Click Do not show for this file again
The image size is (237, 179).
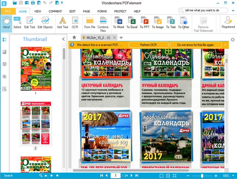click(x=195, y=45)
